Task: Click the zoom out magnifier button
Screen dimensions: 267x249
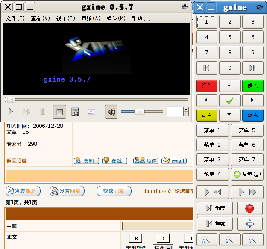Action: pos(230,240)
